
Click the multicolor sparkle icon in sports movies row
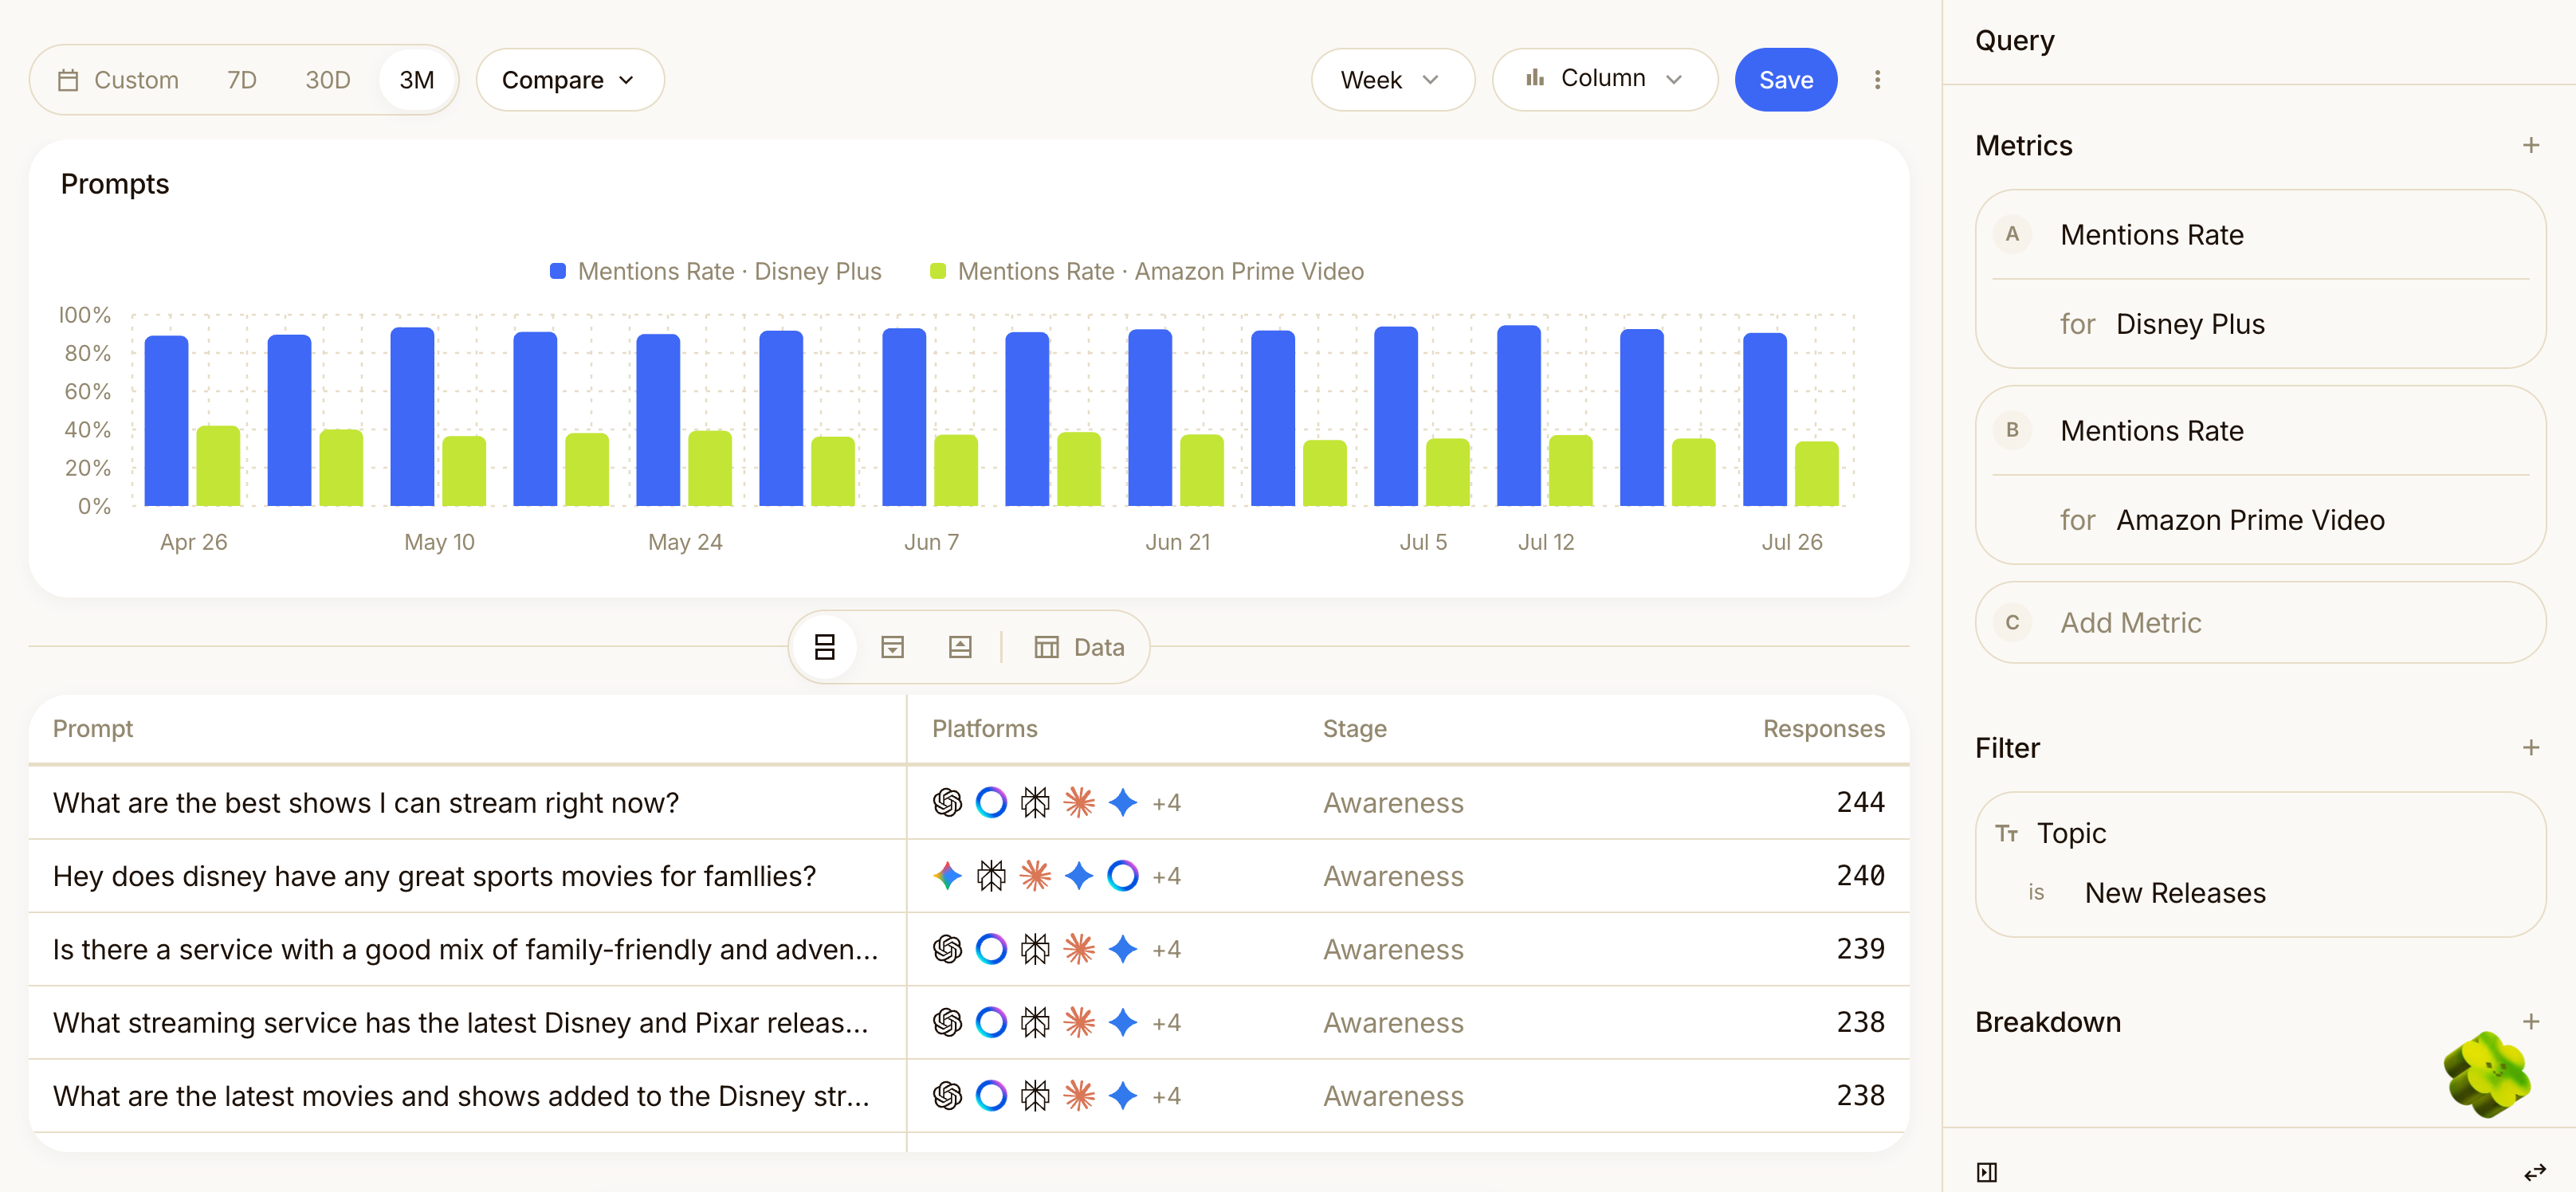(x=947, y=876)
